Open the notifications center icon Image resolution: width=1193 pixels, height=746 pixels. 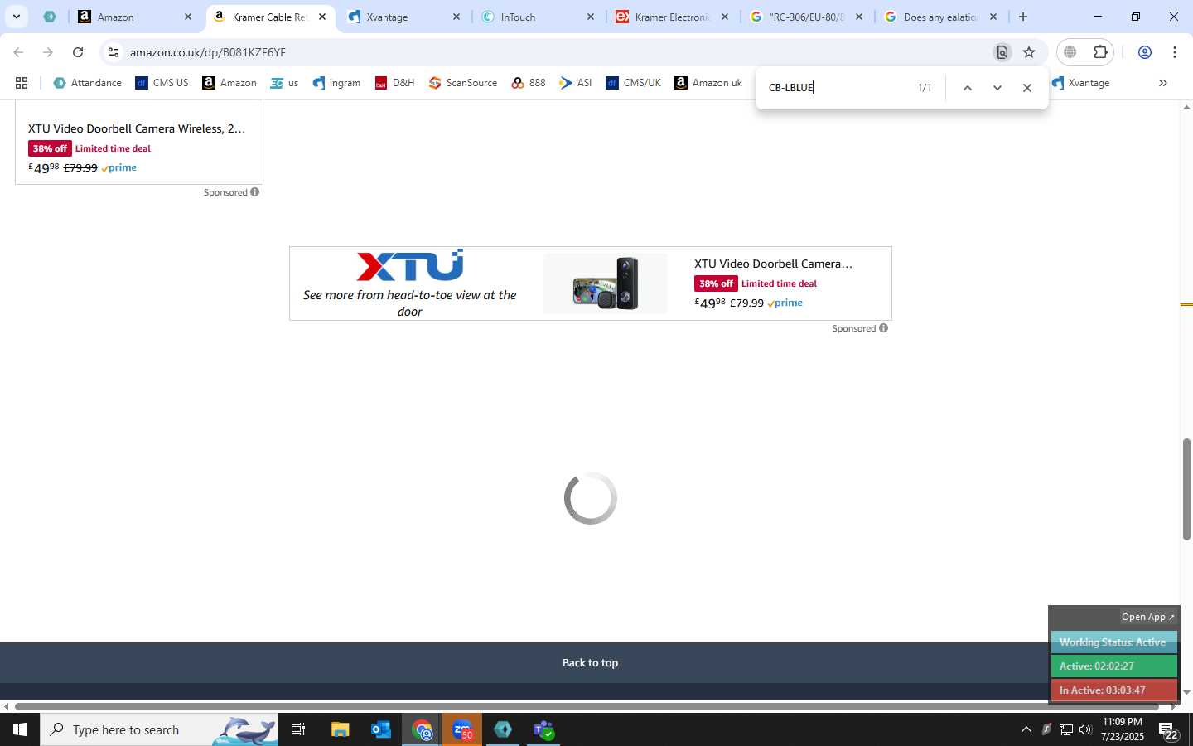[x=1169, y=731]
